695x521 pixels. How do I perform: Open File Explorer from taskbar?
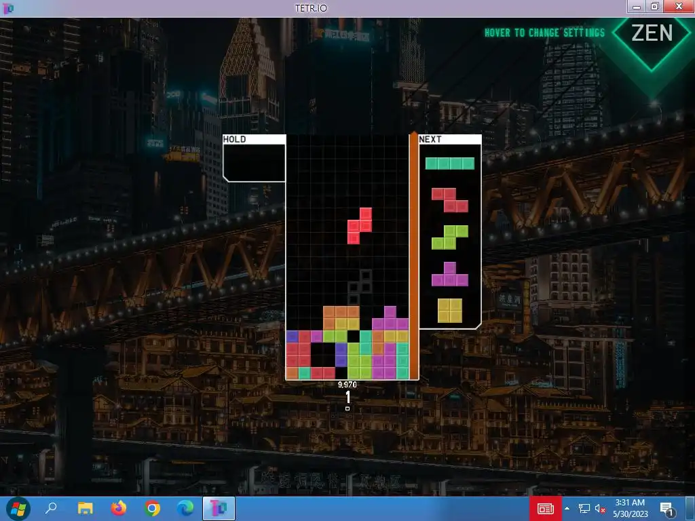coord(85,509)
